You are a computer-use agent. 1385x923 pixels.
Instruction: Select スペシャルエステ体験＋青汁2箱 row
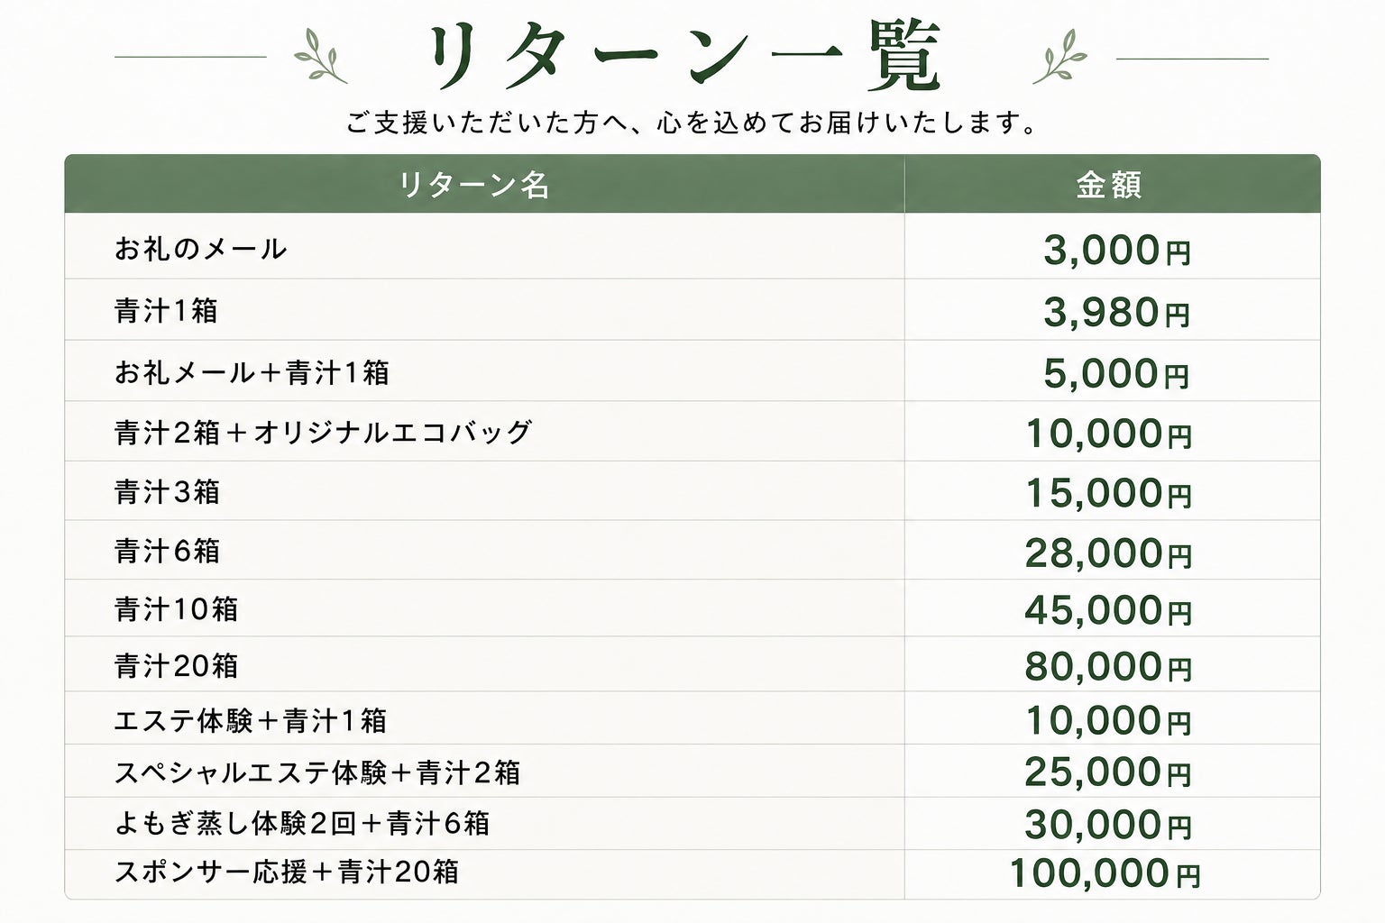tap(692, 772)
